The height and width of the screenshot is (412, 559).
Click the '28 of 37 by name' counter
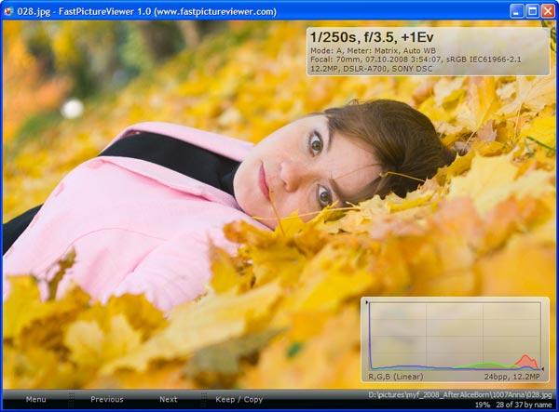(524, 405)
